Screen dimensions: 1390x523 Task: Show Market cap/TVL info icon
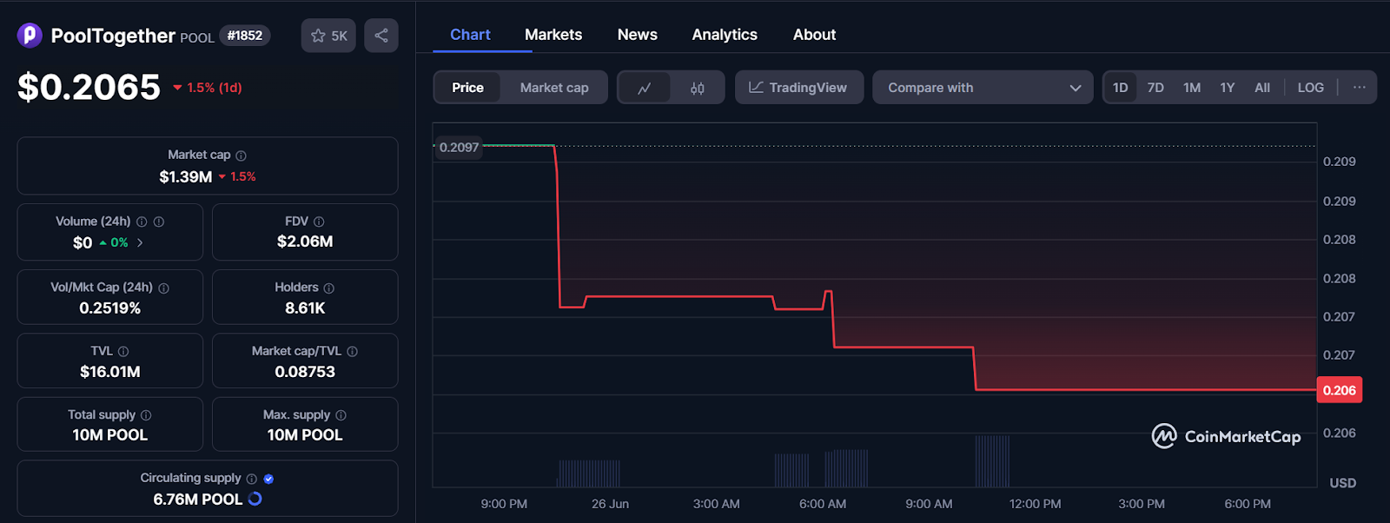click(x=352, y=352)
